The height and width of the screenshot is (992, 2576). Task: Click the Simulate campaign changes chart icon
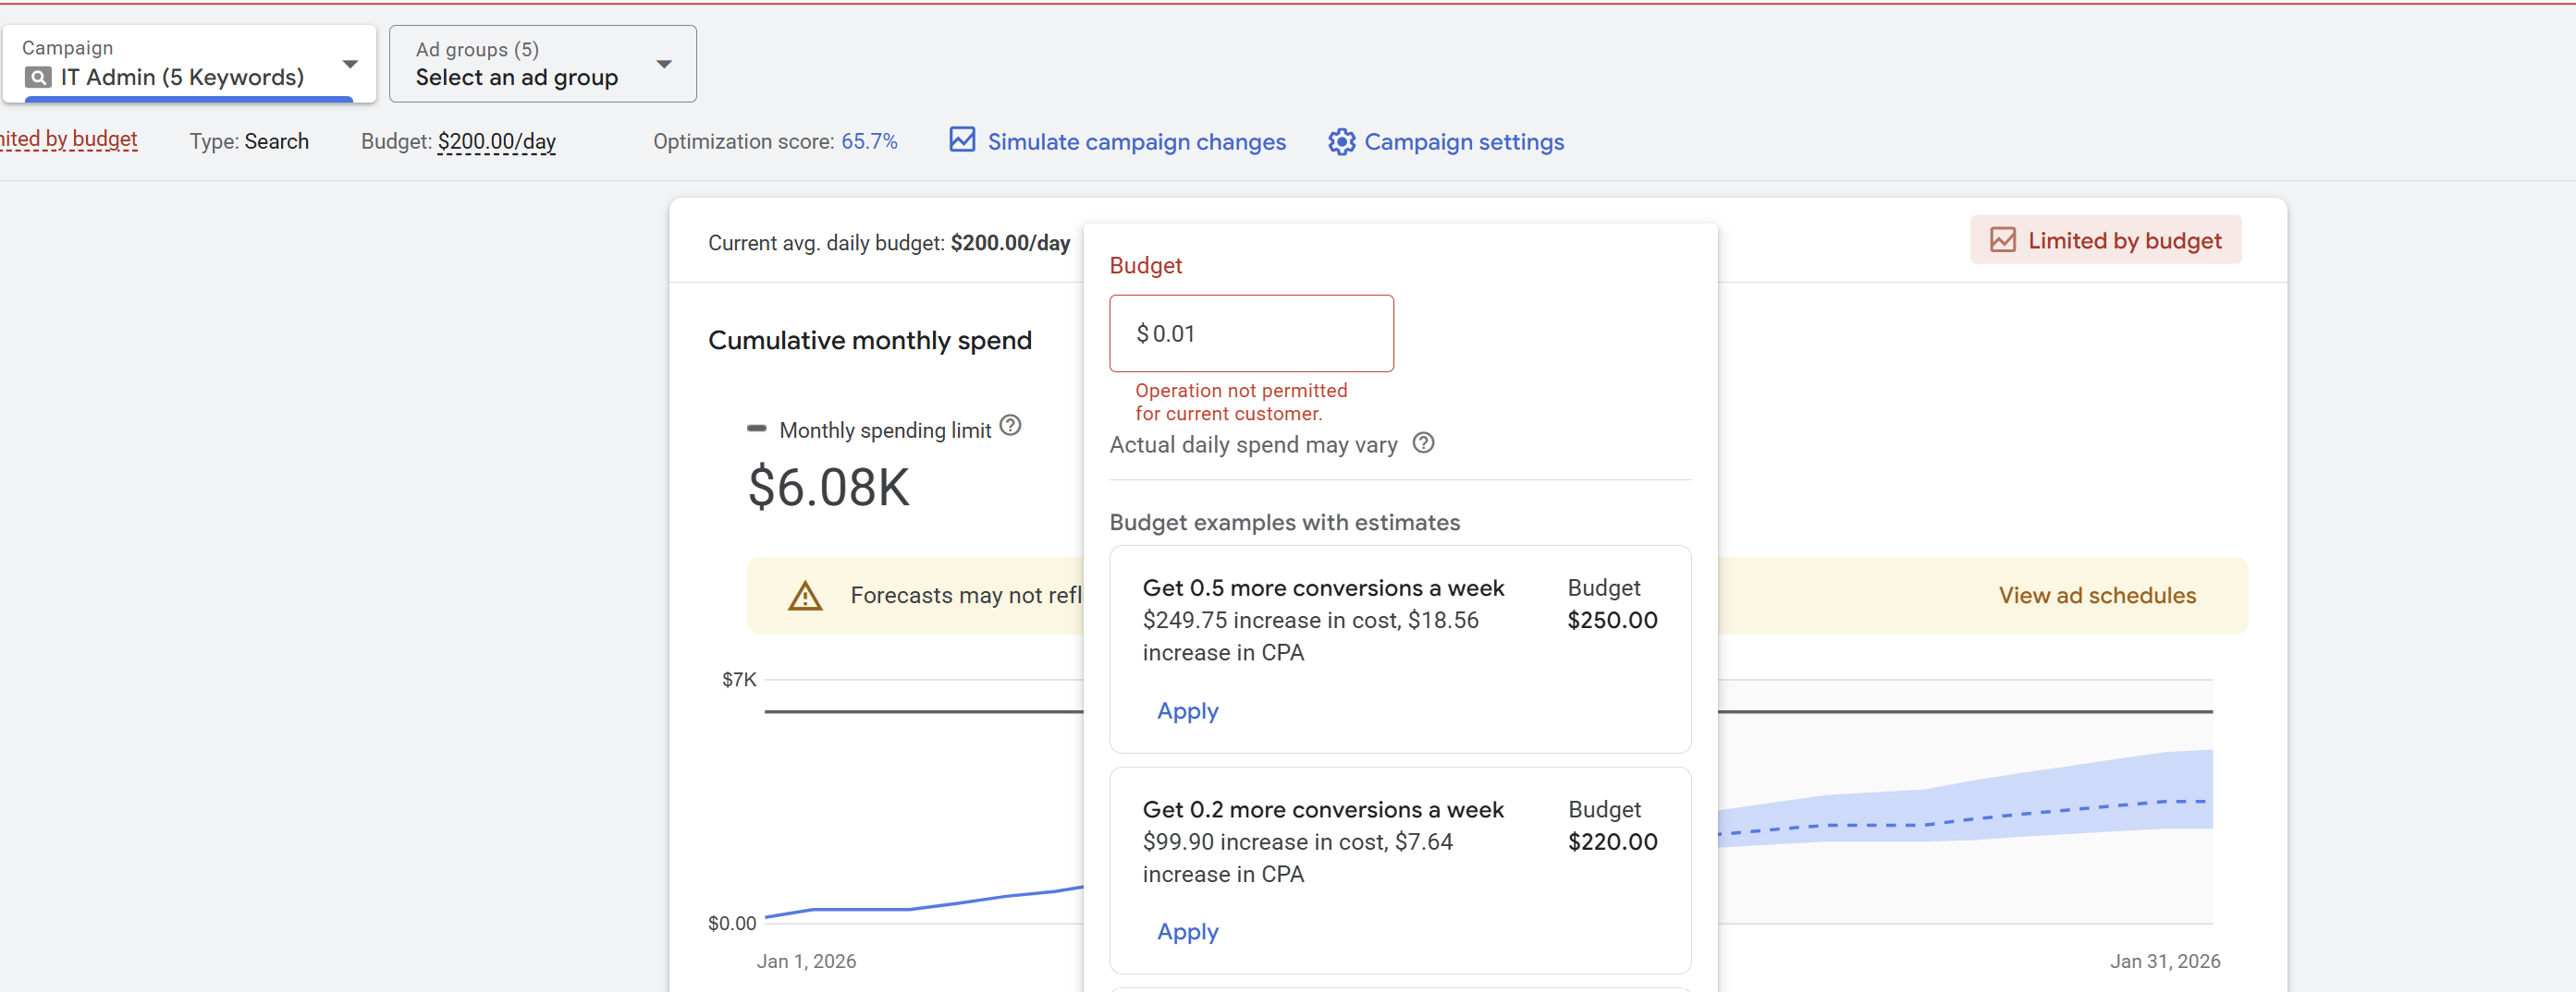[x=961, y=139]
